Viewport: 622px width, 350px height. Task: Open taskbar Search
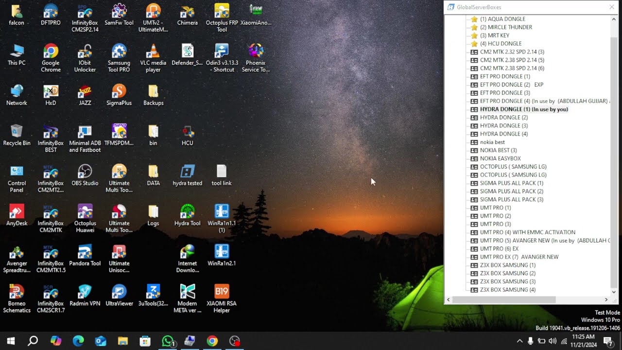pos(33,341)
